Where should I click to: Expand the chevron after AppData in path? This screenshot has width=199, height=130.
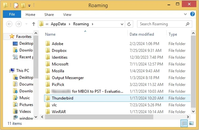click(x=70, y=24)
